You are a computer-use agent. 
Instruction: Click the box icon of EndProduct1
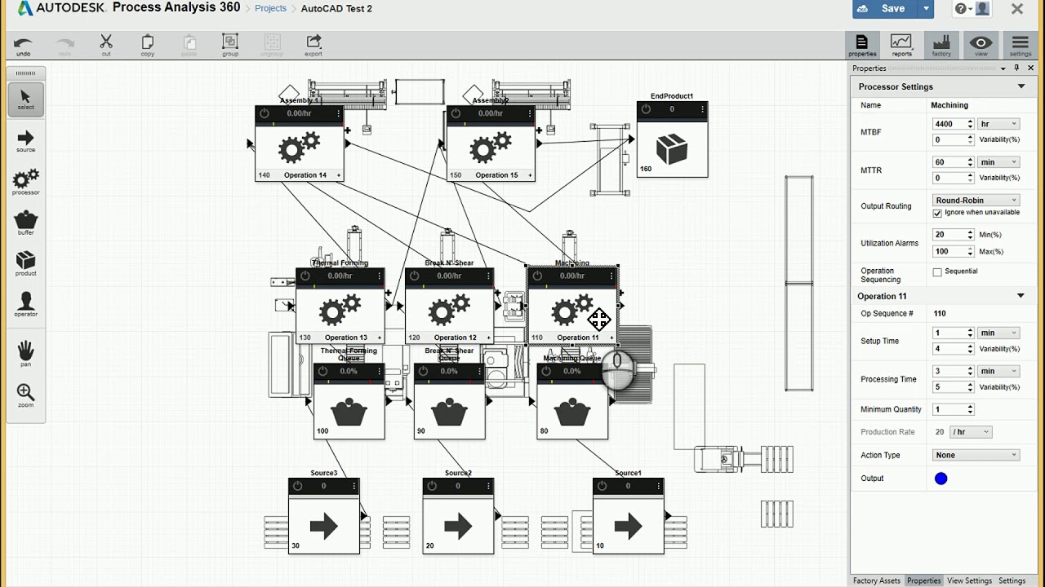pyautogui.click(x=672, y=150)
